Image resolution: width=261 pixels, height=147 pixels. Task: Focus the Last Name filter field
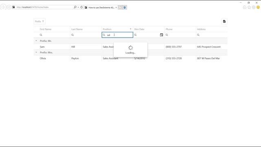(x=86, y=35)
